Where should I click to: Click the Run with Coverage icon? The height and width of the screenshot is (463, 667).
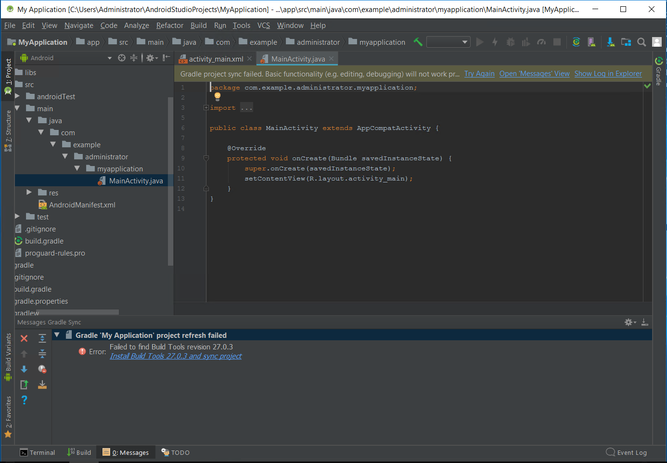pos(526,42)
